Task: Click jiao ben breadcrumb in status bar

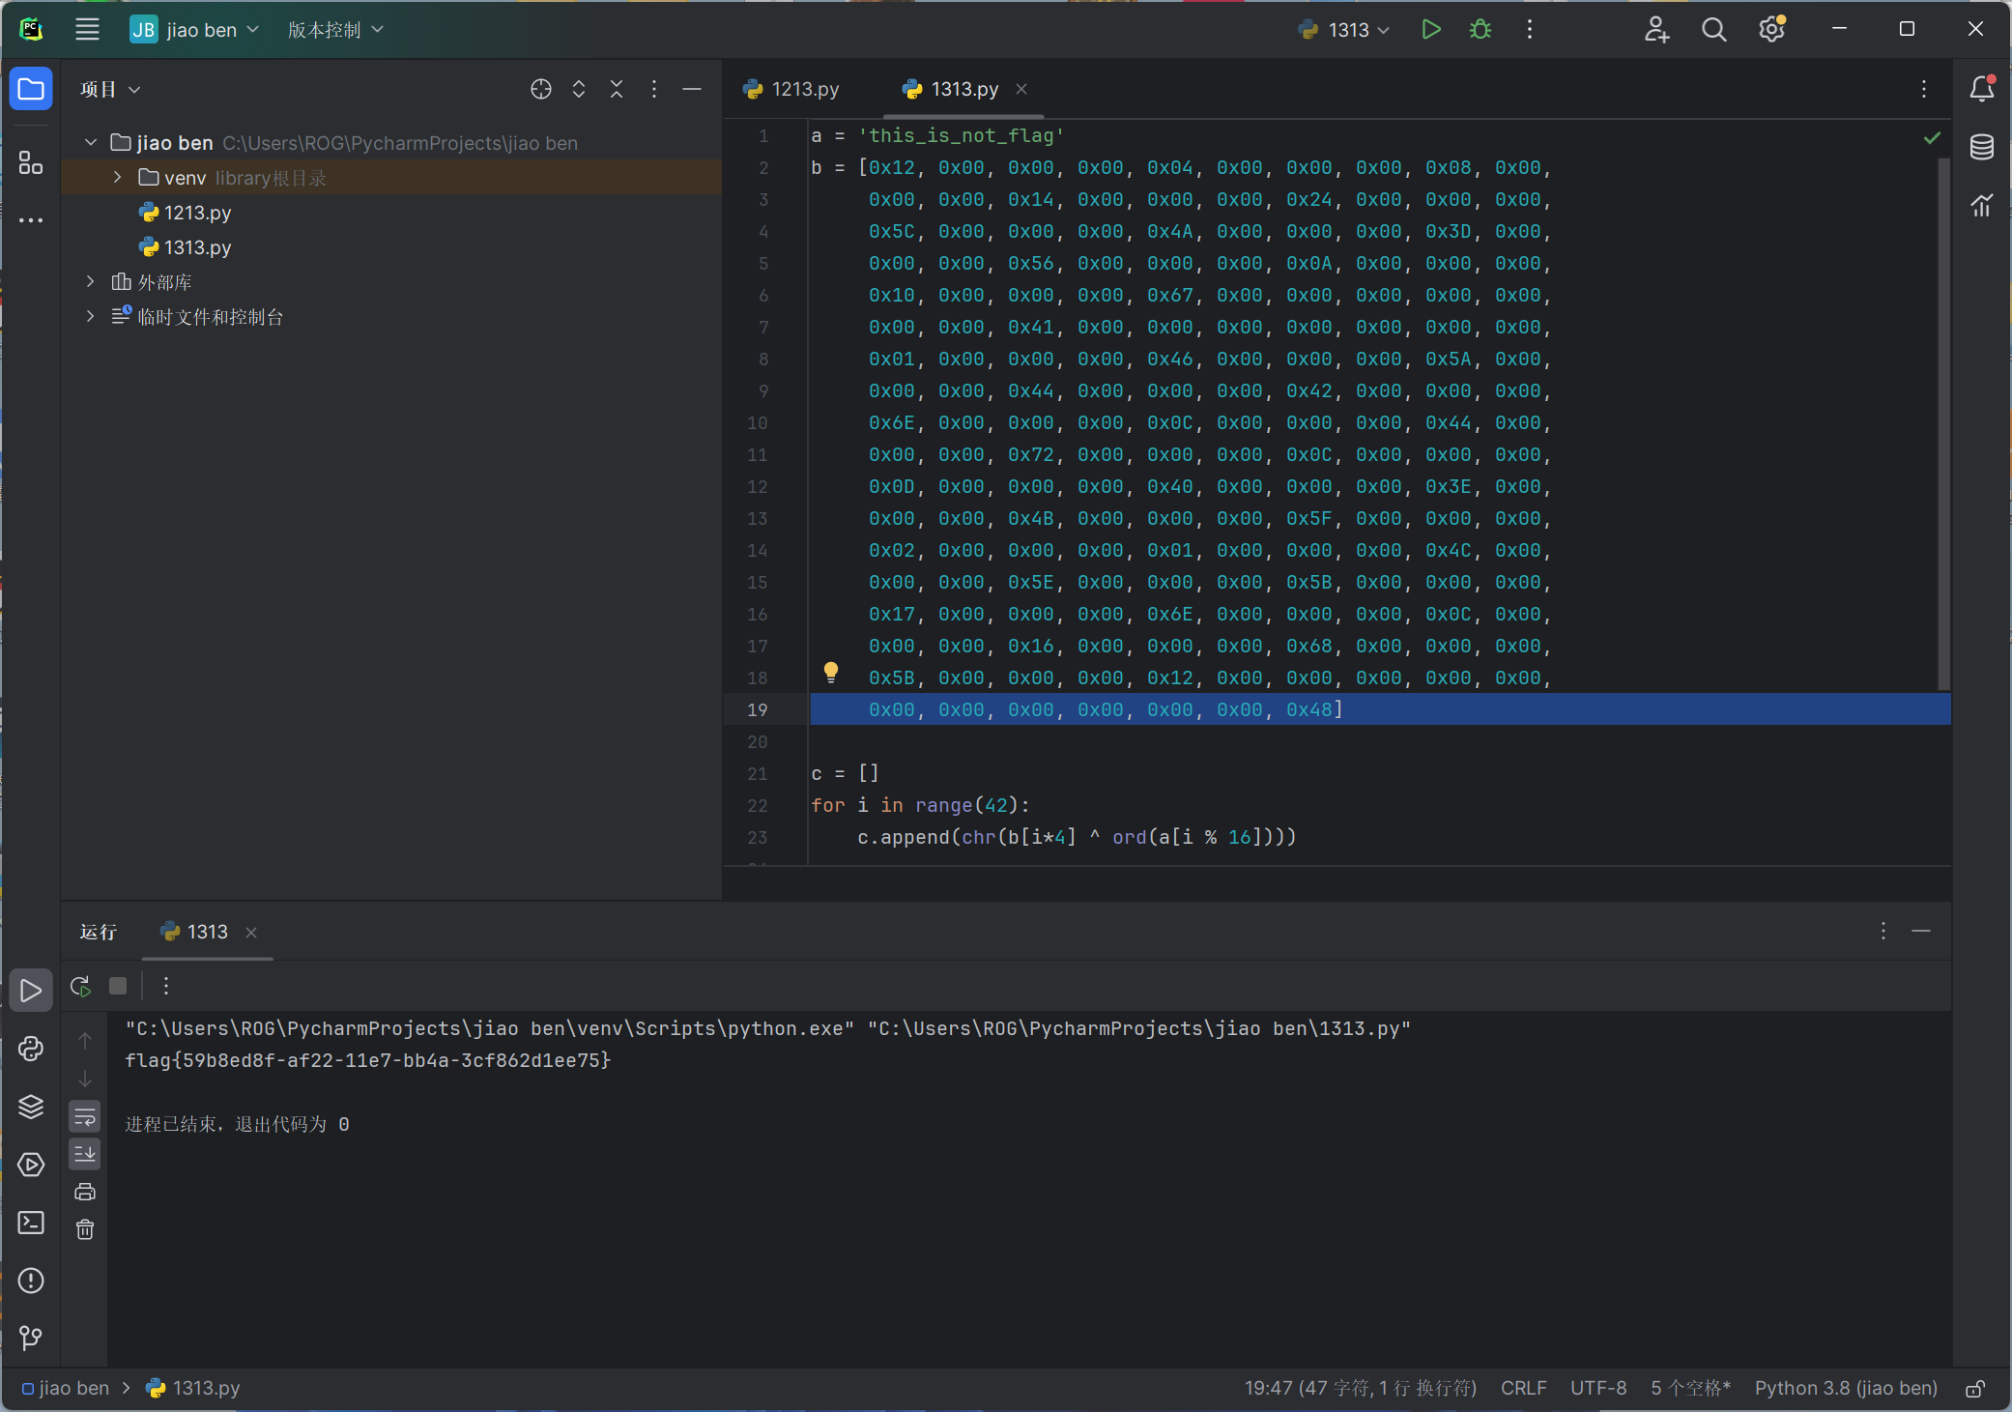Action: 65,1388
